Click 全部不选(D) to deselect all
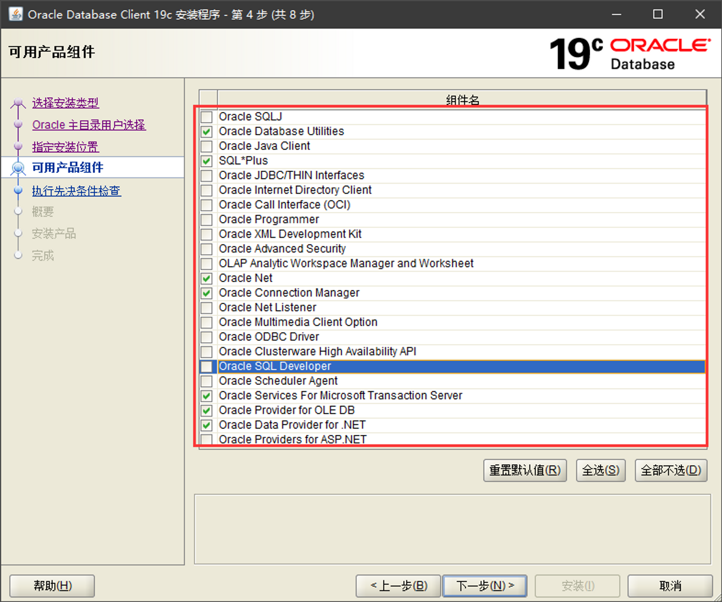 670,470
